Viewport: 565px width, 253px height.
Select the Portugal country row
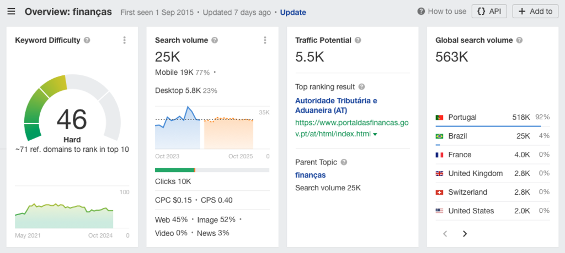point(462,117)
